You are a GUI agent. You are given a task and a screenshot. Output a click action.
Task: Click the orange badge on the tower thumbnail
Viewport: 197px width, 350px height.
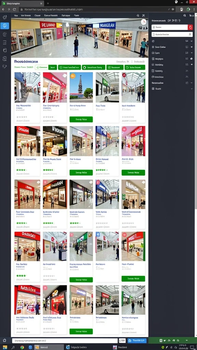[x=73, y=76]
